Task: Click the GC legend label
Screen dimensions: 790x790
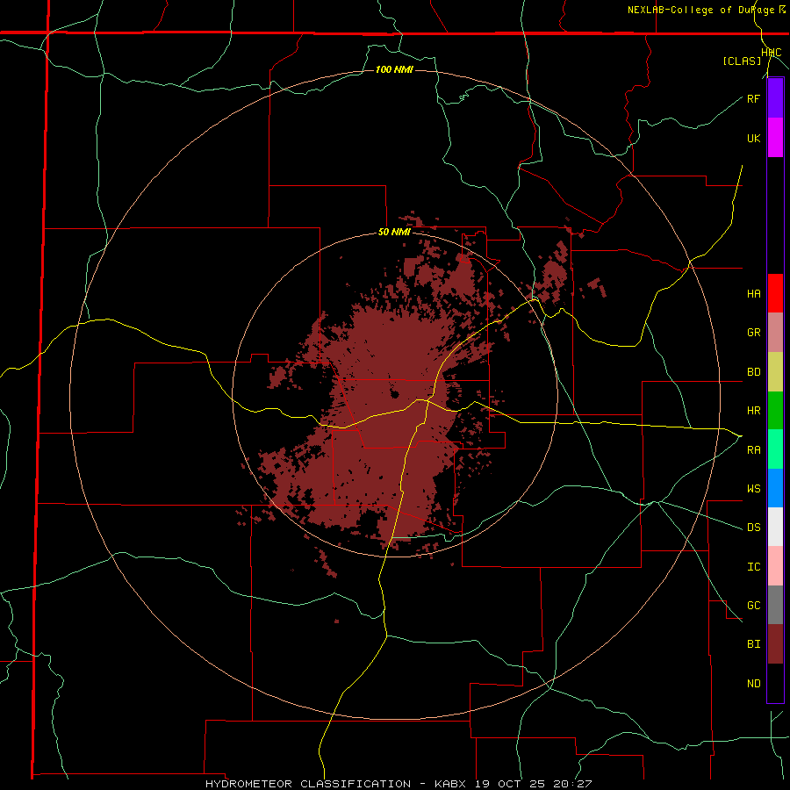Action: pyautogui.click(x=753, y=606)
